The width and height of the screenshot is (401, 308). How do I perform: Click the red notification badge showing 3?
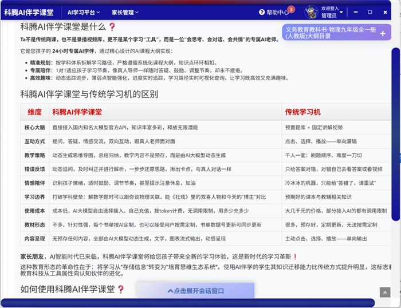tap(291, 9)
